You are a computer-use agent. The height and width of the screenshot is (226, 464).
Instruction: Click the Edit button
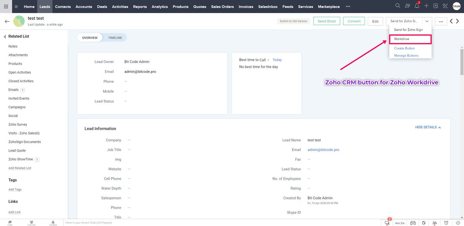tap(375, 21)
